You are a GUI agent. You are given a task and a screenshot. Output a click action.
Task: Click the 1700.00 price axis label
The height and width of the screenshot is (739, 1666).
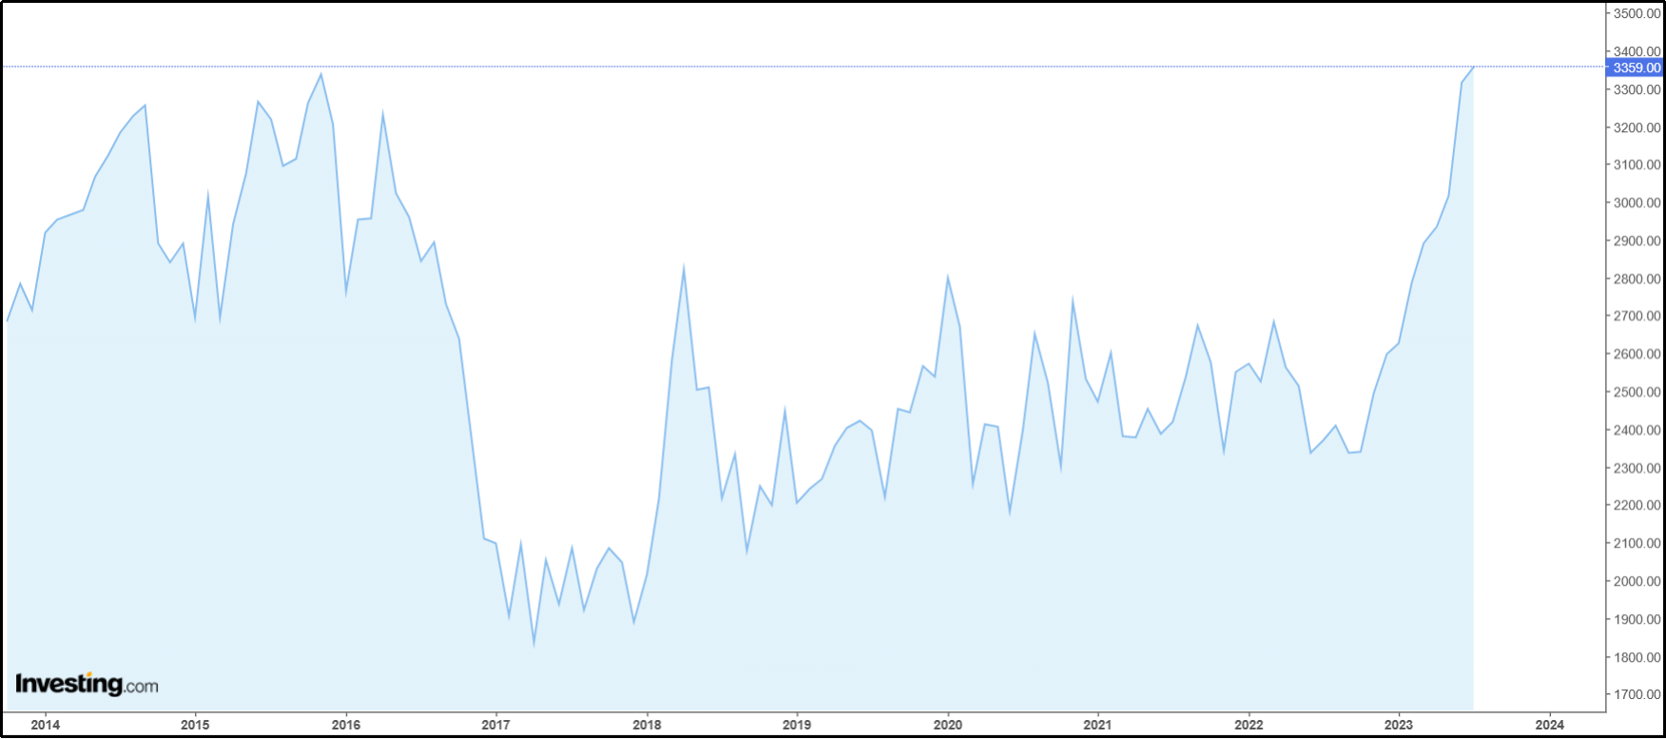point(1637,694)
